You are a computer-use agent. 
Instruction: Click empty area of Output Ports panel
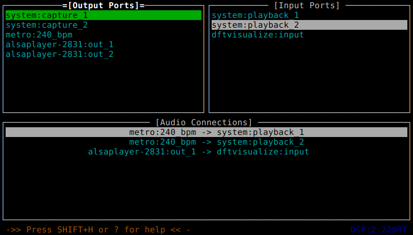pyautogui.click(x=104, y=85)
